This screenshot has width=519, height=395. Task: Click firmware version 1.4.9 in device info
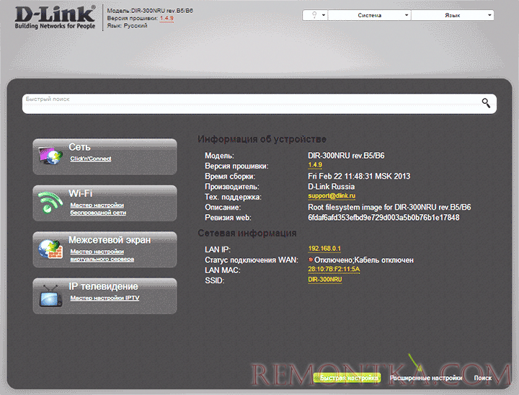click(x=315, y=166)
